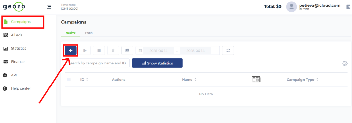Click the trash delete icon
352x123 pixels.
[x=113, y=51]
